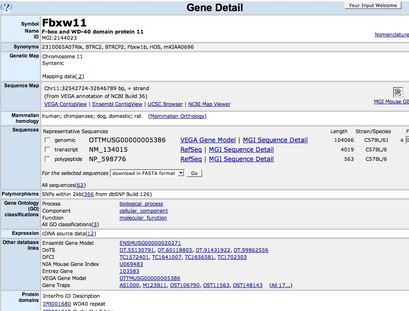The height and width of the screenshot is (311, 409).
Task: Open the VEGA ContigView link
Action: coord(65,104)
